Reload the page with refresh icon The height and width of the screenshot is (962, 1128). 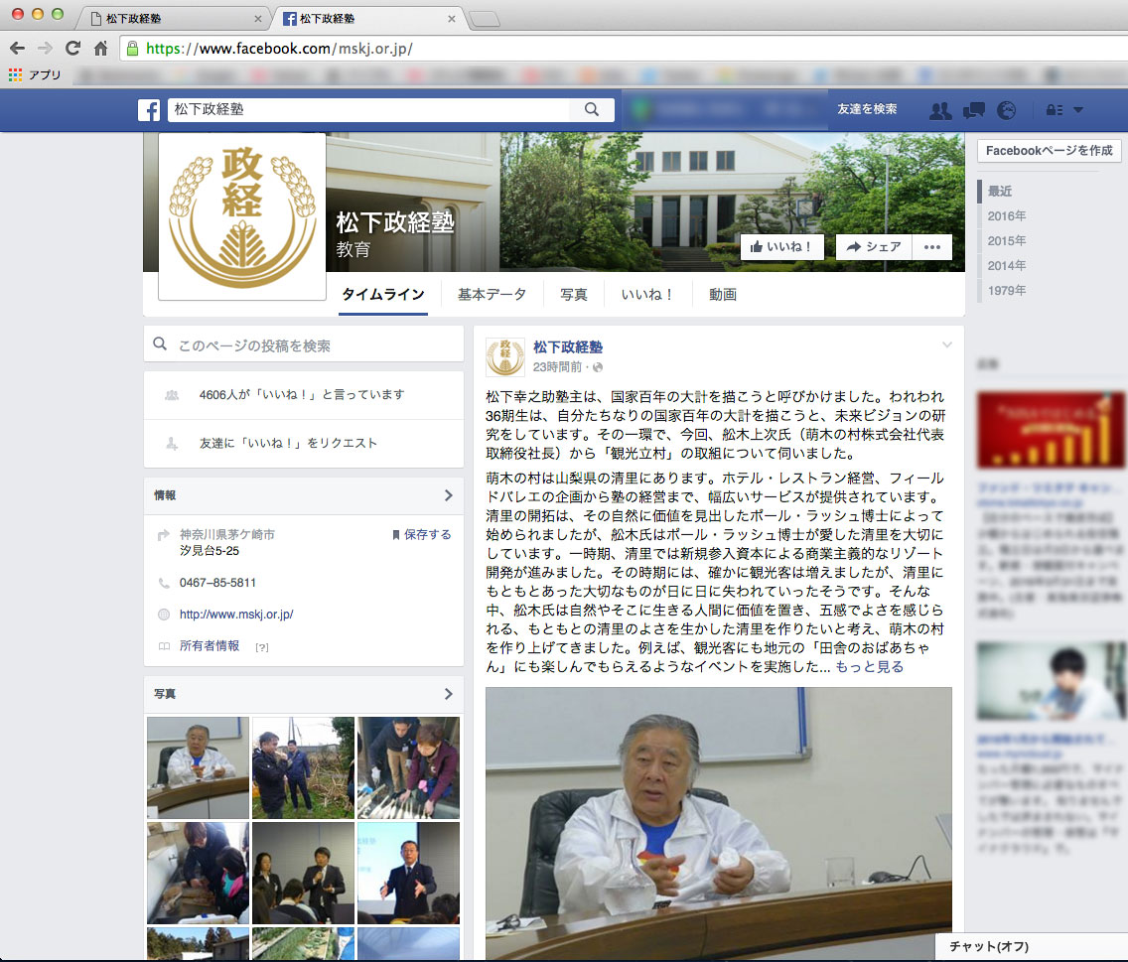72,49
